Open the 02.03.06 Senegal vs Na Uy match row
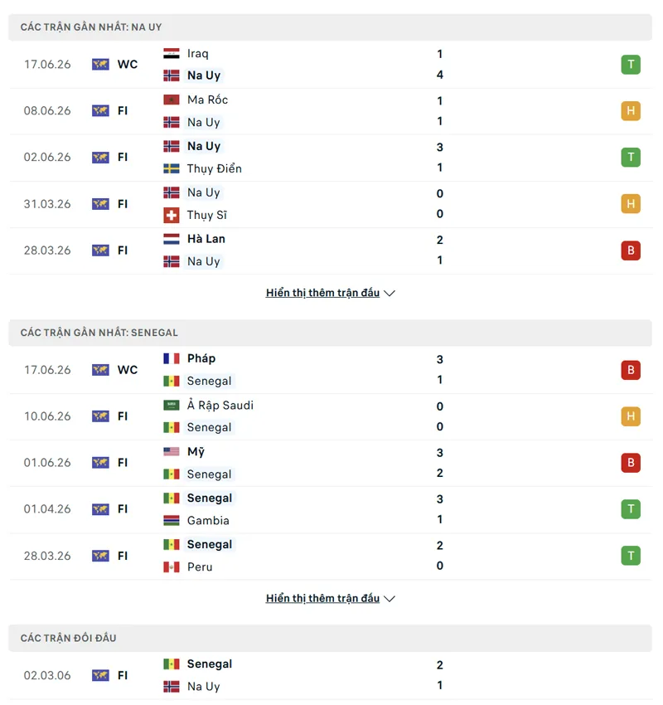Viewport: 663px width, 705px height. (330, 675)
